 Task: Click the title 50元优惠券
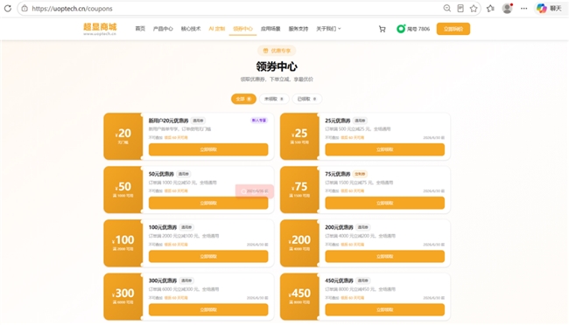pyautogui.click(x=161, y=174)
